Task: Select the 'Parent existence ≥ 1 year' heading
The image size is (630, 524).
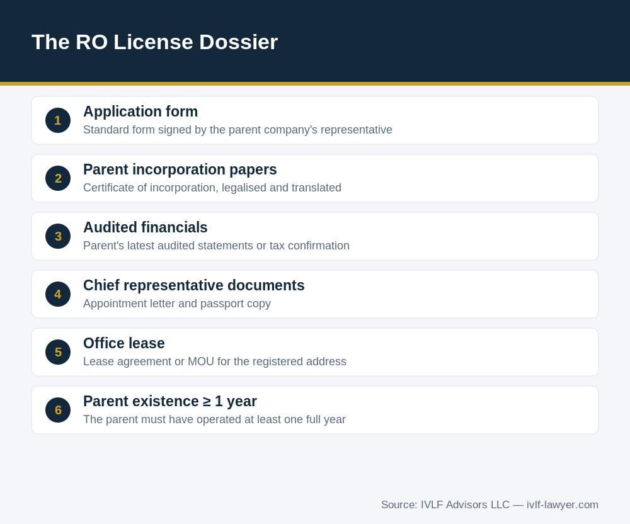Action: [170, 401]
